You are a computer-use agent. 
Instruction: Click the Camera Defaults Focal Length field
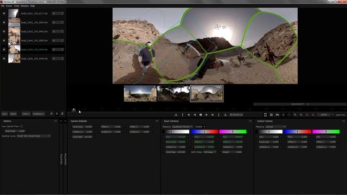tap(82, 127)
